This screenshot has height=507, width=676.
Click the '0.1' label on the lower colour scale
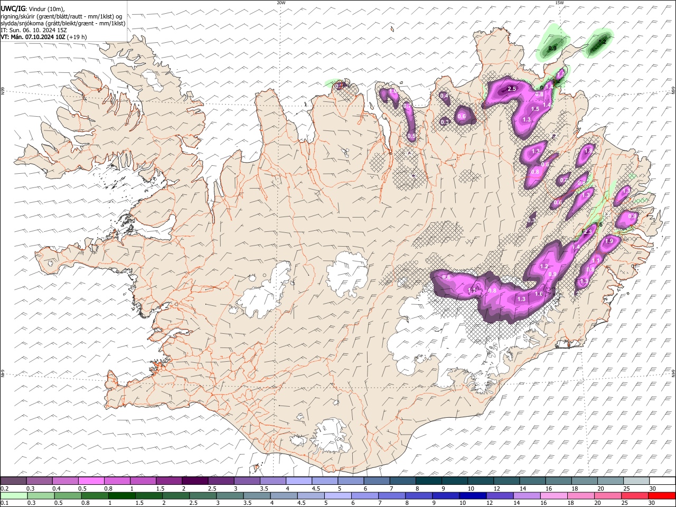pos(4,503)
